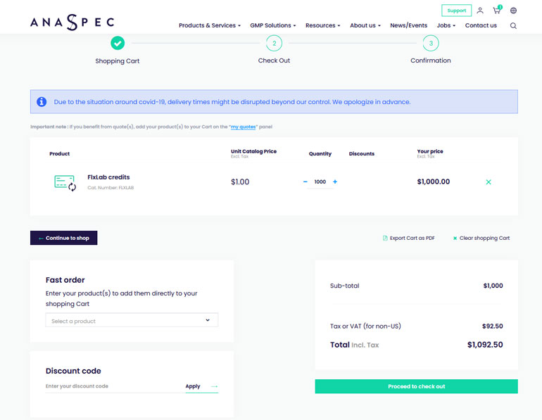Click the Fast order heading
542x420 pixels.
(x=65, y=280)
